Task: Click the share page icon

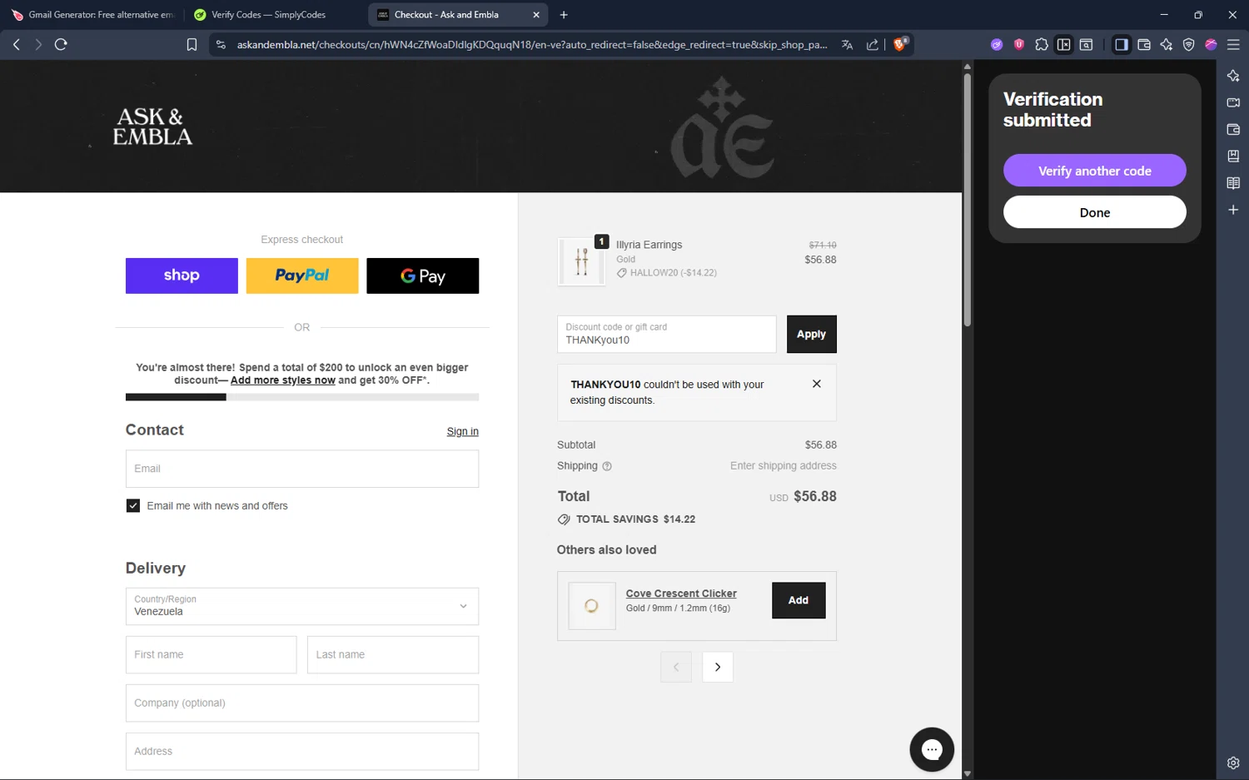Action: 872,45
